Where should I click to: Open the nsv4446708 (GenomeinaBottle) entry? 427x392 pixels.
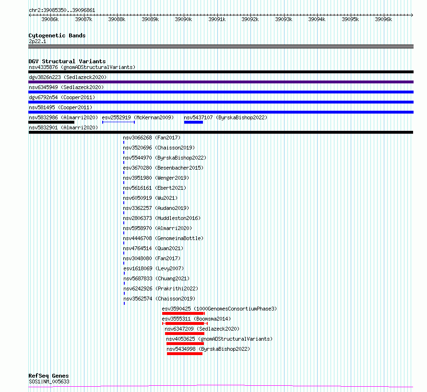(163, 238)
